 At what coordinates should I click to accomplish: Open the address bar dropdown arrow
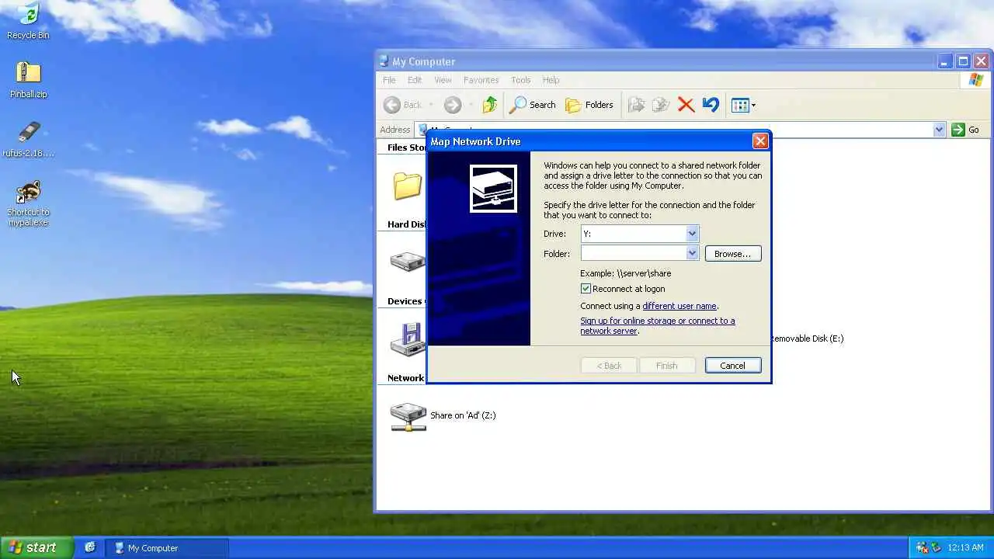(939, 130)
